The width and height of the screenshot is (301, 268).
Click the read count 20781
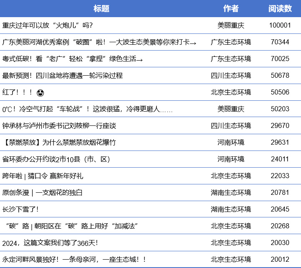(280, 193)
